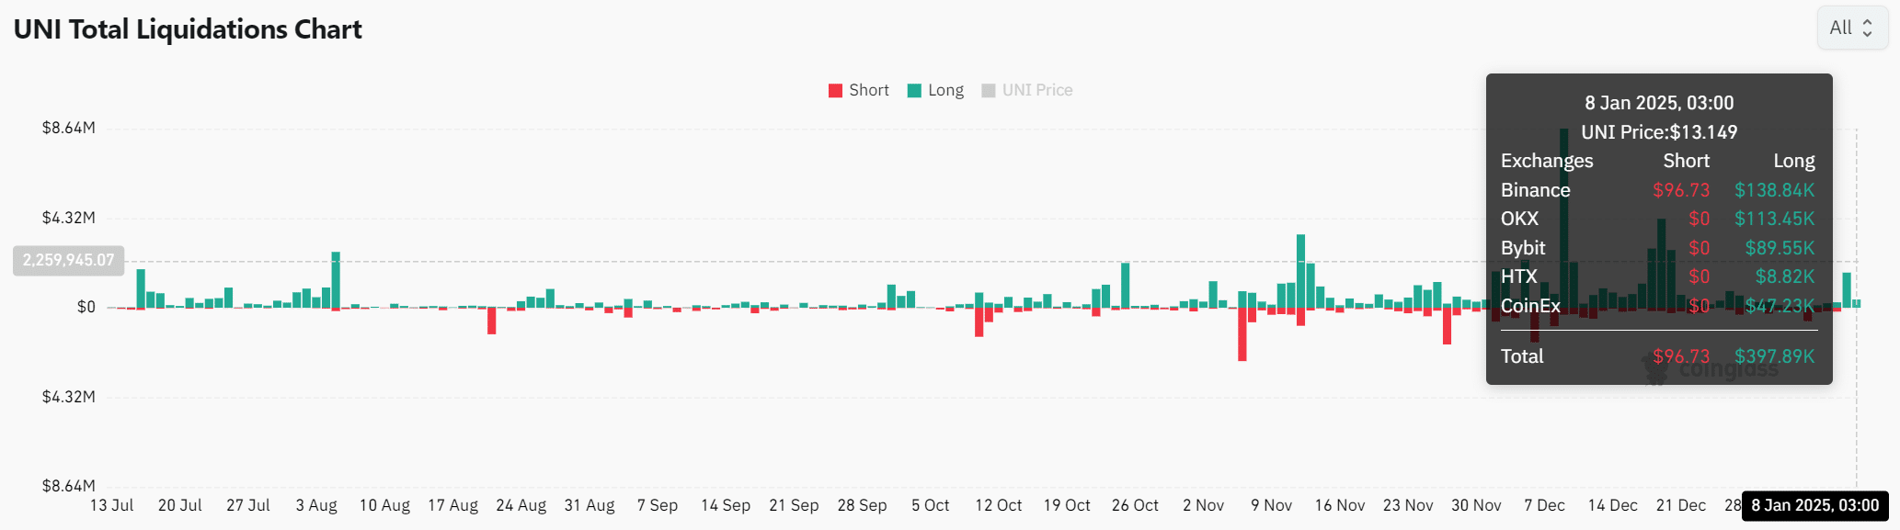1900x530 pixels.
Task: Click the red square icon beside "Short" legend
Action: point(834,90)
